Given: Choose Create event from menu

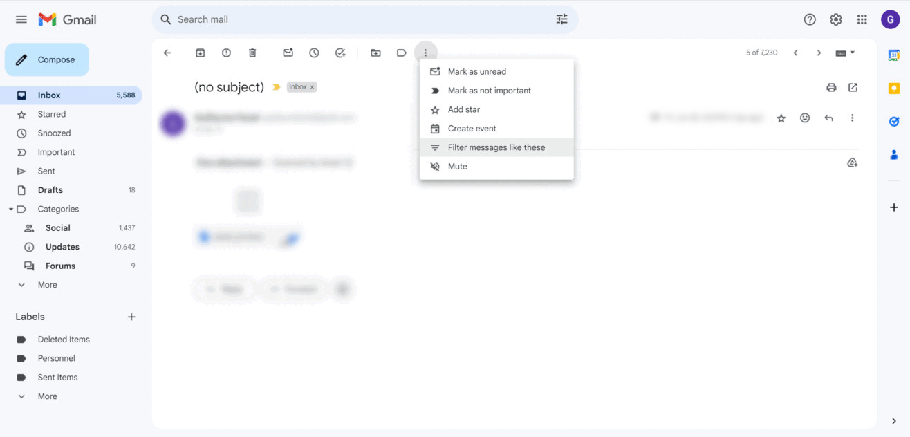Looking at the screenshot, I should 496,129.
